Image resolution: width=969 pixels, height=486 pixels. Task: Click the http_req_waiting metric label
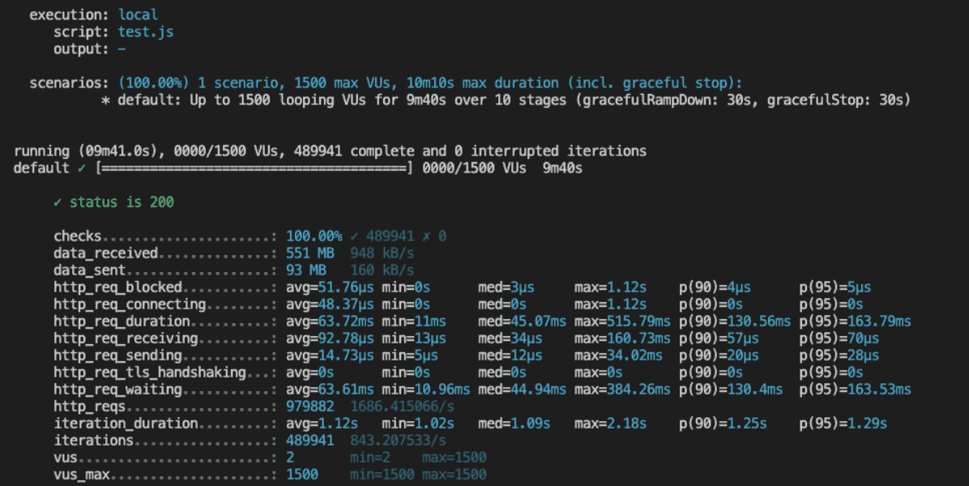click(x=117, y=390)
